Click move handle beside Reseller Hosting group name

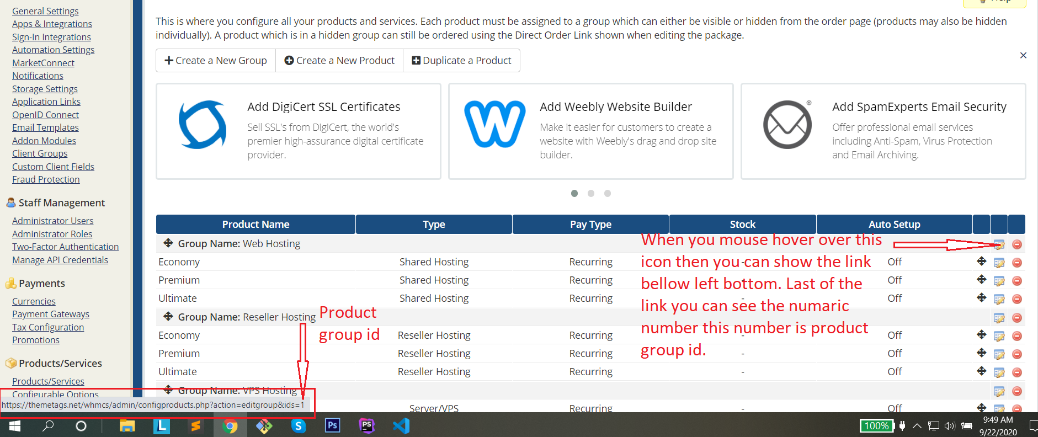click(168, 317)
